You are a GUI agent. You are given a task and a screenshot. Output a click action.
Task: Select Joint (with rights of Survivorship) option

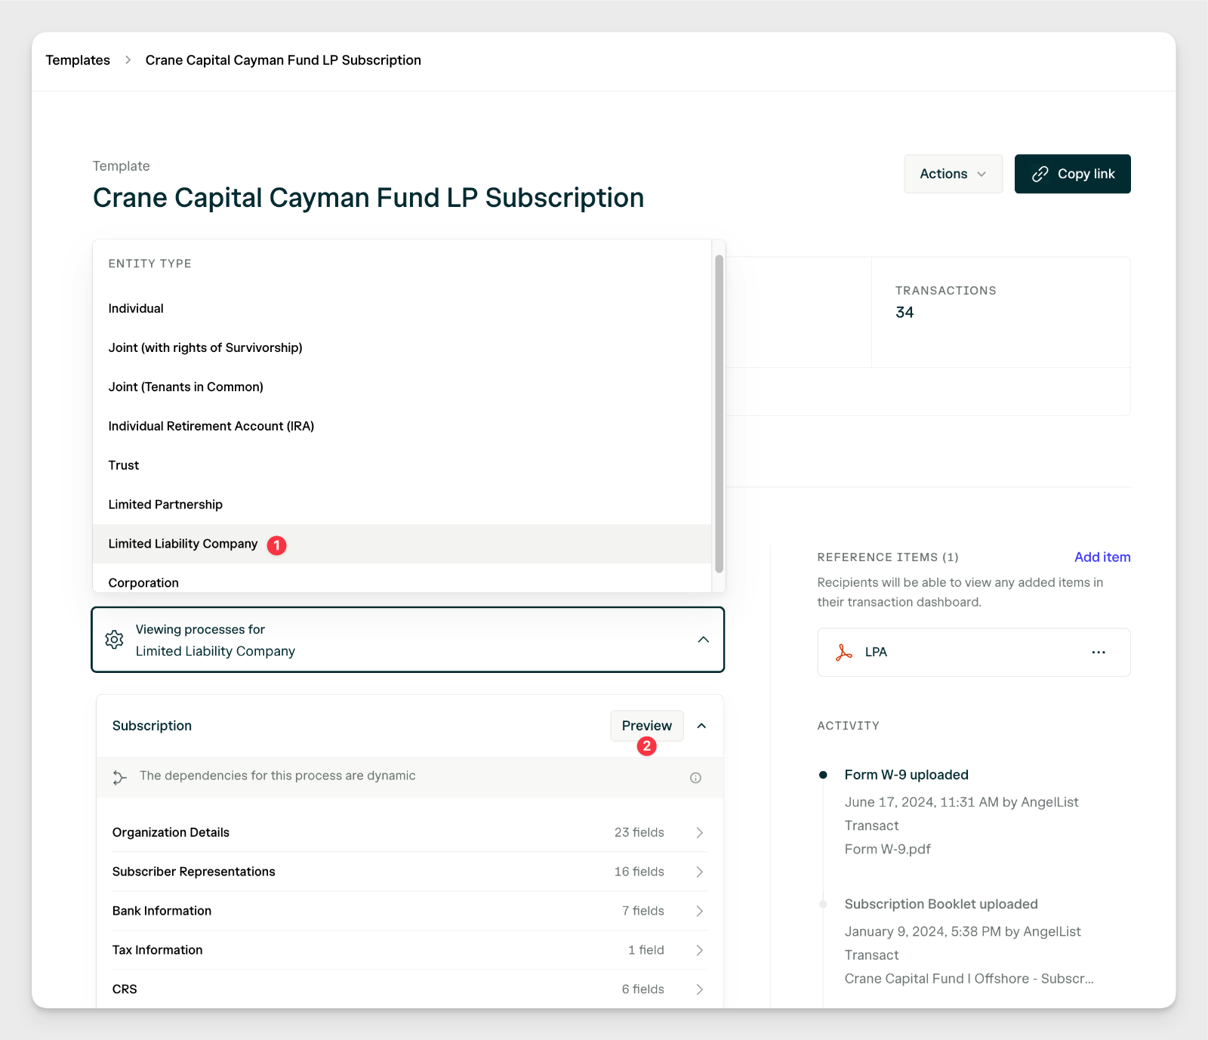(x=402, y=347)
